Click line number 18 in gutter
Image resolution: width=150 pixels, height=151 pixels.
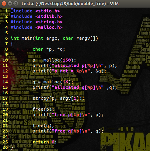pyautogui.click(x=5, y=104)
